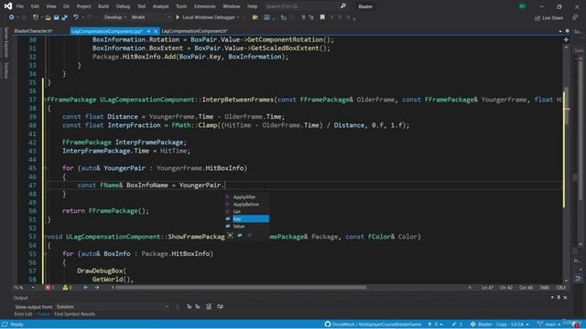Click the pending changes pencil icon
The height and width of the screenshot is (329, 586).
(454, 324)
